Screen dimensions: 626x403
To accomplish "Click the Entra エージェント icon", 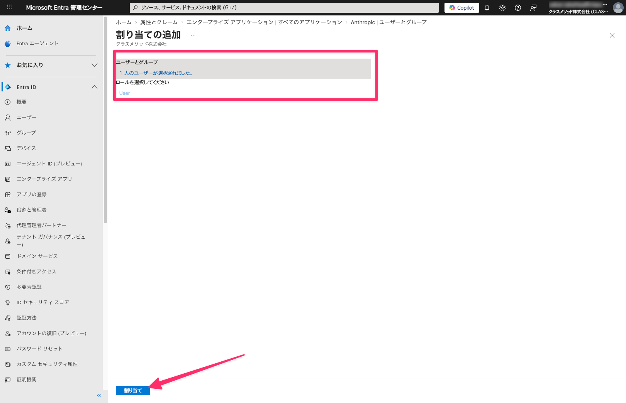I will 8,44.
